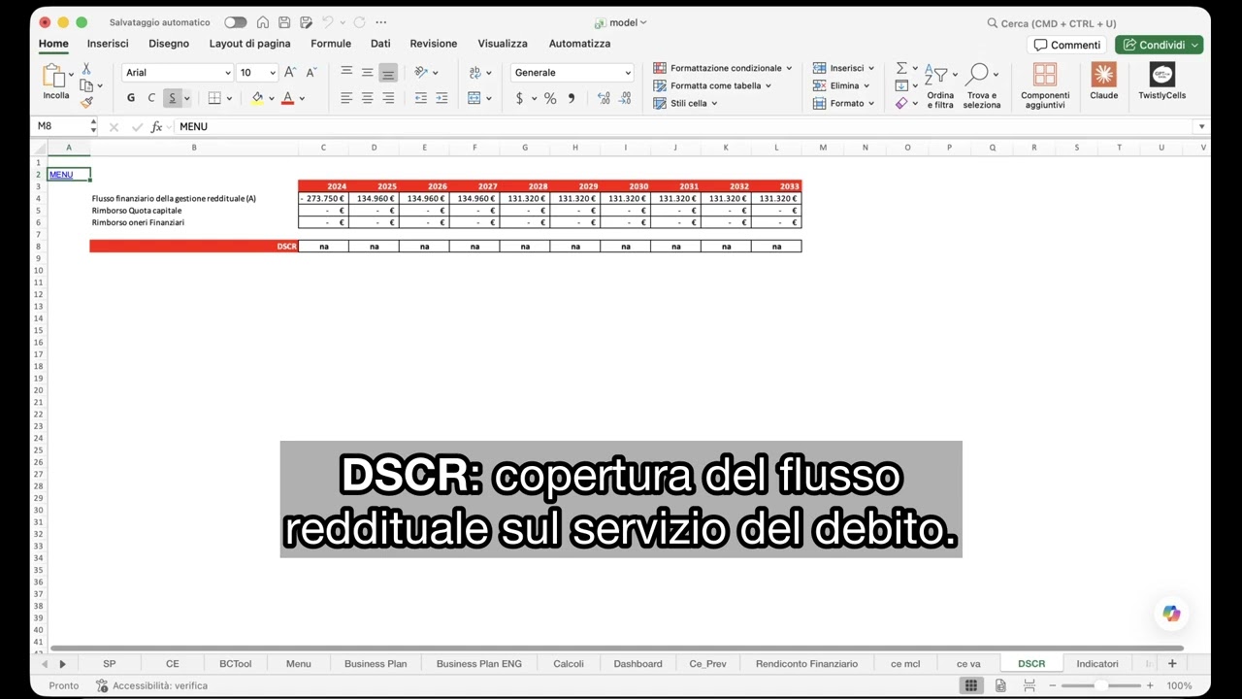Image resolution: width=1242 pixels, height=699 pixels.
Task: Open Componenti aggiuntivi add-ins
Action: (1045, 85)
